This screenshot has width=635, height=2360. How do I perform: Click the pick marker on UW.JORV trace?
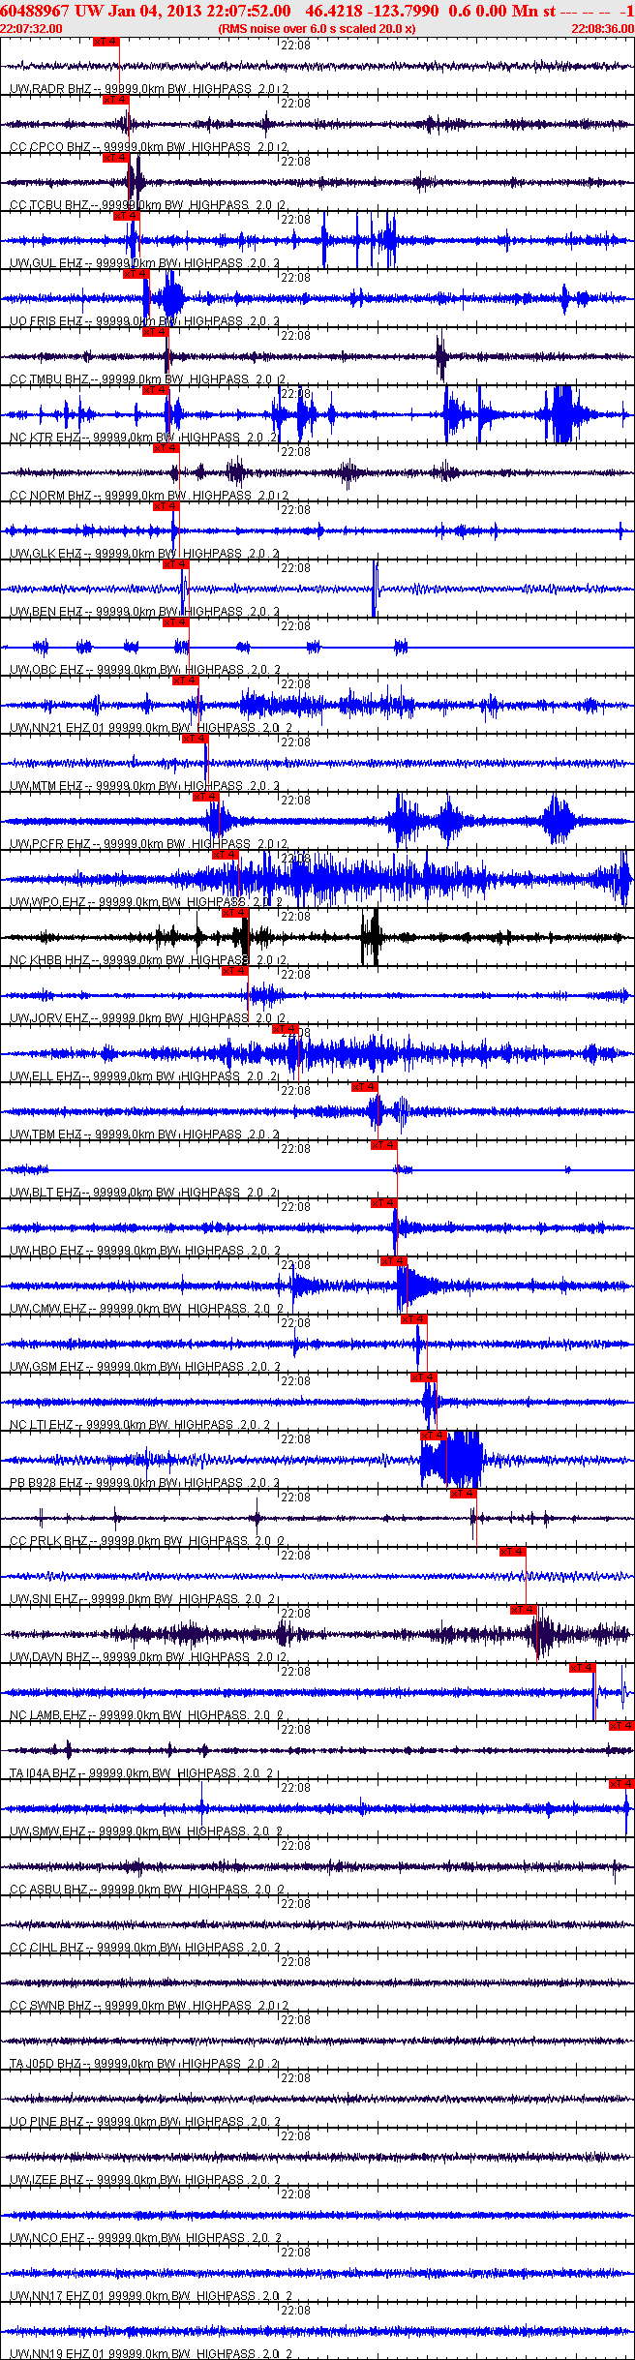235,971
